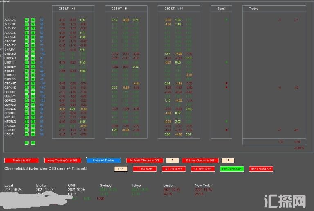Toggle the green 'Bar 0 cross on' button
The image size is (314, 211).
tap(232, 169)
